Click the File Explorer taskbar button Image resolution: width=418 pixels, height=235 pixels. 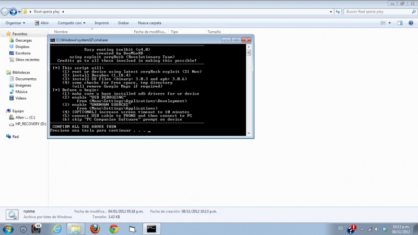pos(76,229)
